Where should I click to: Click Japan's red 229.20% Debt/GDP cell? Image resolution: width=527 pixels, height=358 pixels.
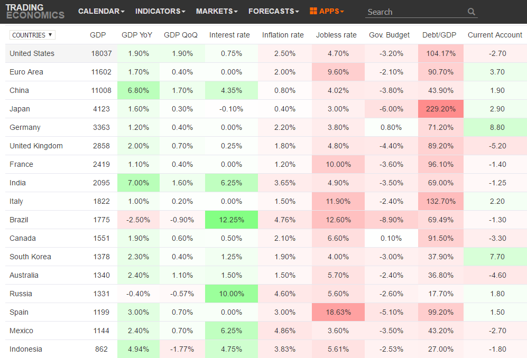click(x=440, y=109)
